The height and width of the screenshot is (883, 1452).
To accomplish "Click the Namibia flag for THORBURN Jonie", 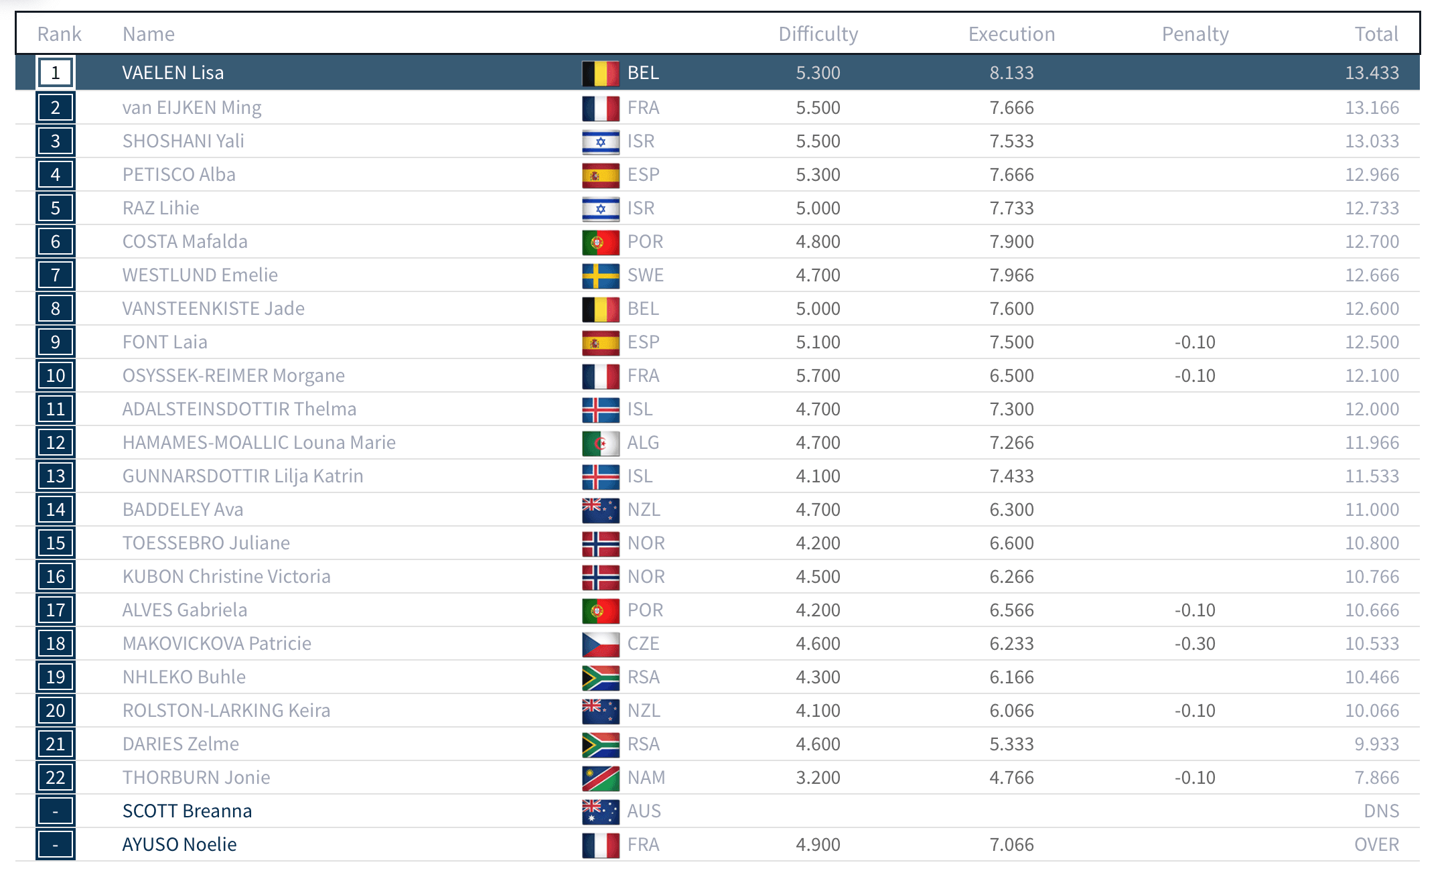I will pyautogui.click(x=600, y=778).
